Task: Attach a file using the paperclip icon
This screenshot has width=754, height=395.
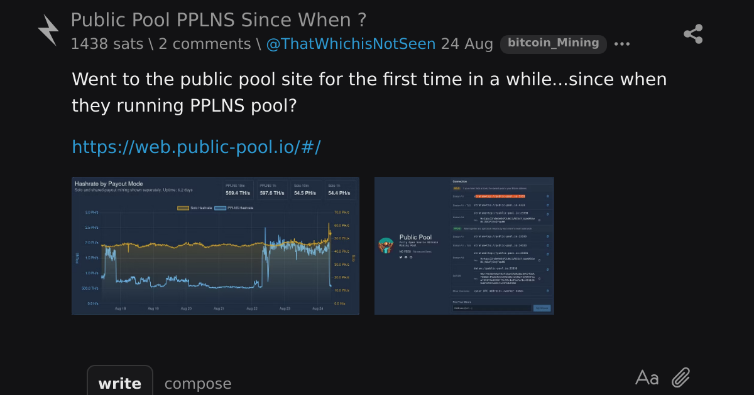Action: [681, 377]
